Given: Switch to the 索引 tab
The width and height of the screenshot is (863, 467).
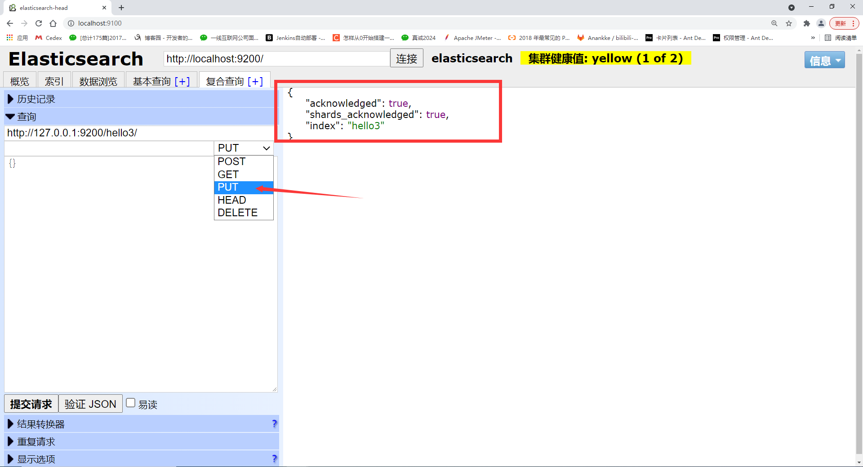Looking at the screenshot, I should click(x=53, y=81).
